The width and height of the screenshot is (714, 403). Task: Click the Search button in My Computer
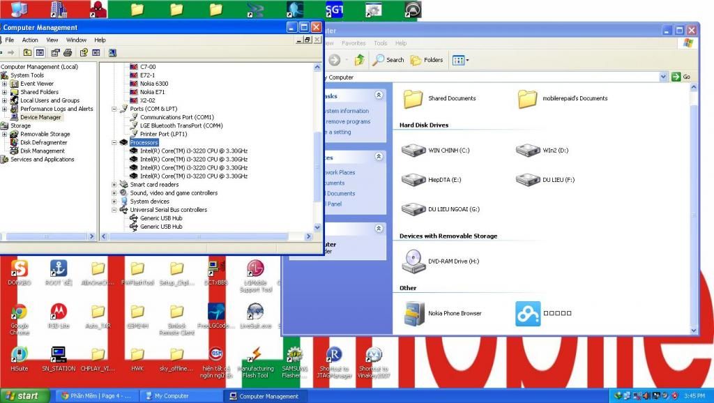(388, 60)
